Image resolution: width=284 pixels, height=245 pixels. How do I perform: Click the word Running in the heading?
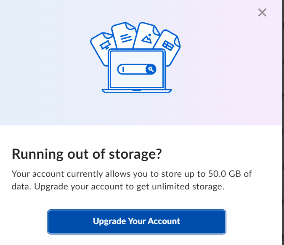click(37, 154)
